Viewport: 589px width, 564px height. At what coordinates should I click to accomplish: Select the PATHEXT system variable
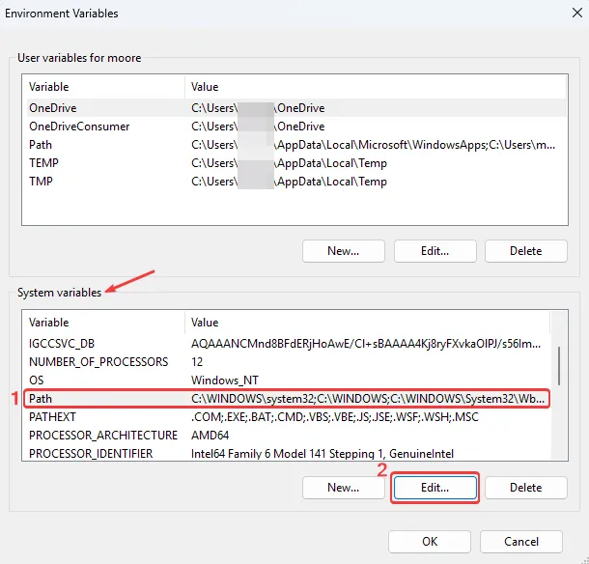290,416
